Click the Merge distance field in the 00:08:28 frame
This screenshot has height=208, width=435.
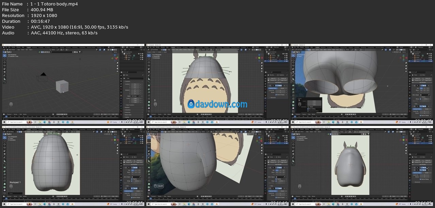click(x=136, y=181)
